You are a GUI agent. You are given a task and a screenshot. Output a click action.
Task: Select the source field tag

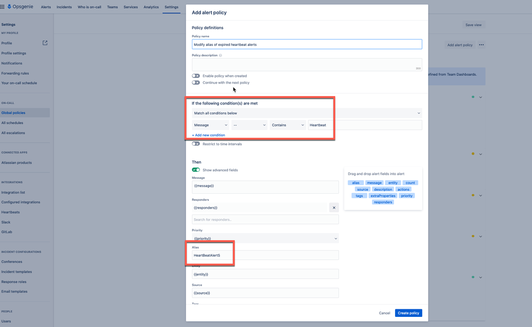click(x=362, y=189)
